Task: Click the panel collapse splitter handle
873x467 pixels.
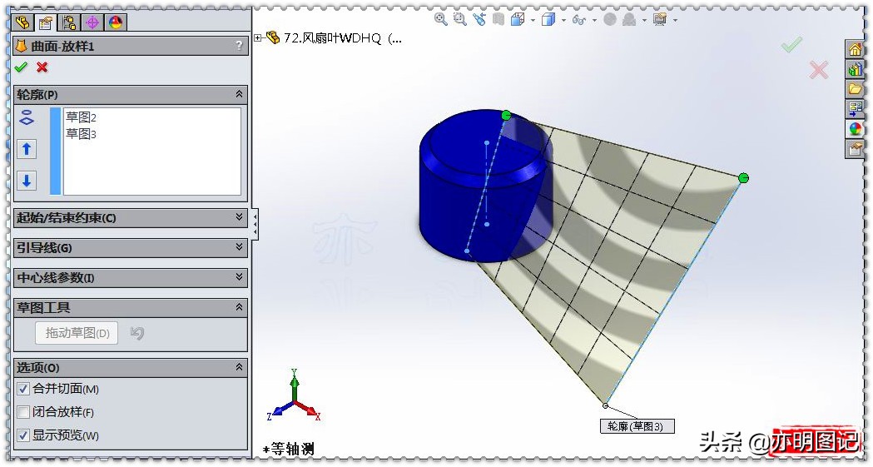Action: pos(255,224)
